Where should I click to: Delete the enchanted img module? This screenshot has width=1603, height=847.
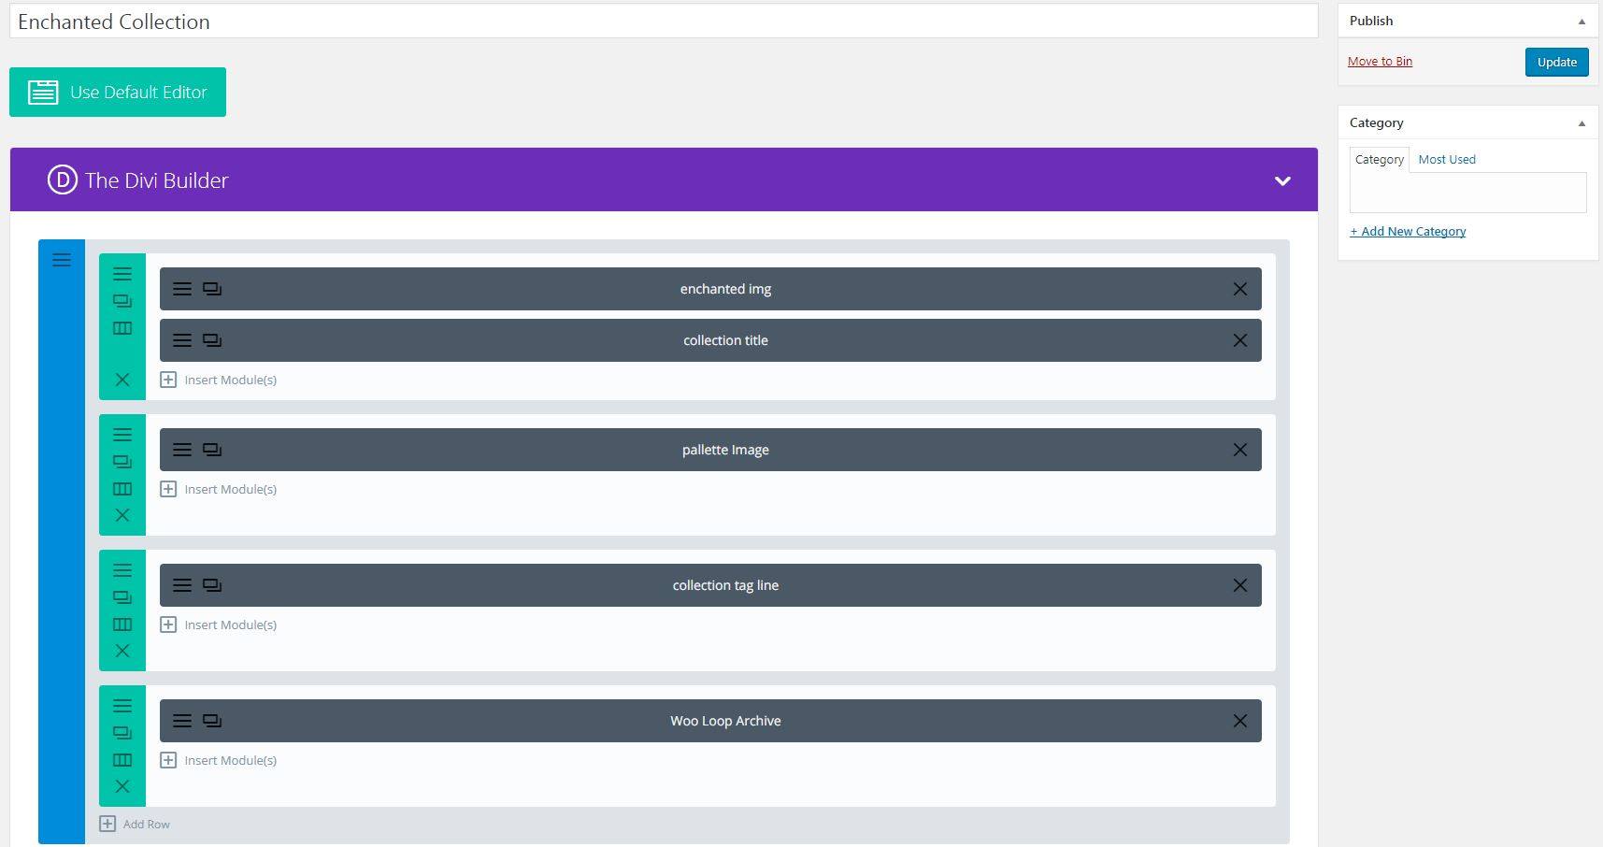pos(1239,289)
